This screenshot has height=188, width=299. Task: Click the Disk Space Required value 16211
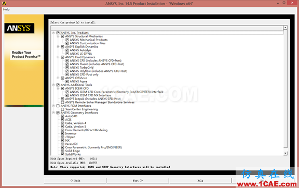click(93, 159)
